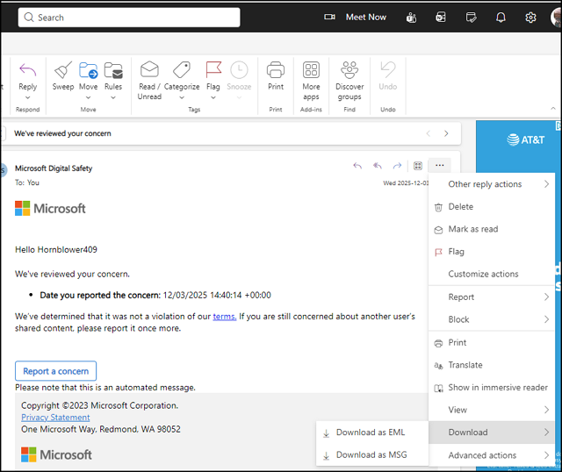Image resolution: width=562 pixels, height=472 pixels.
Task: Choose Download as EML
Action: [x=372, y=433]
